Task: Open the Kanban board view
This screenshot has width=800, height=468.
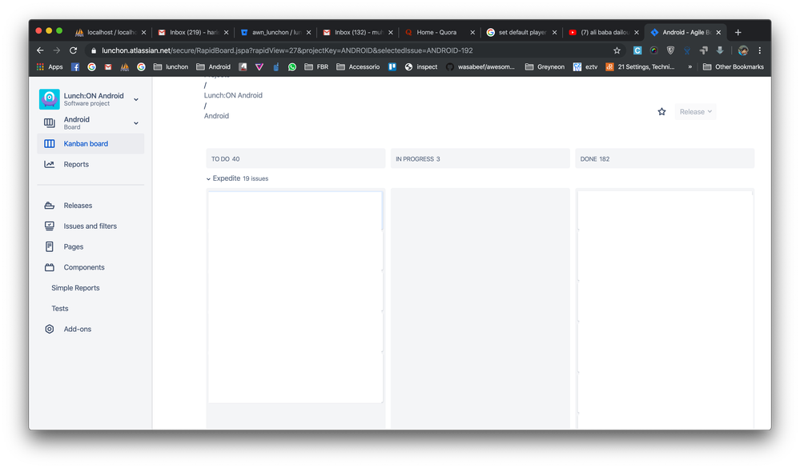Action: 90,144
